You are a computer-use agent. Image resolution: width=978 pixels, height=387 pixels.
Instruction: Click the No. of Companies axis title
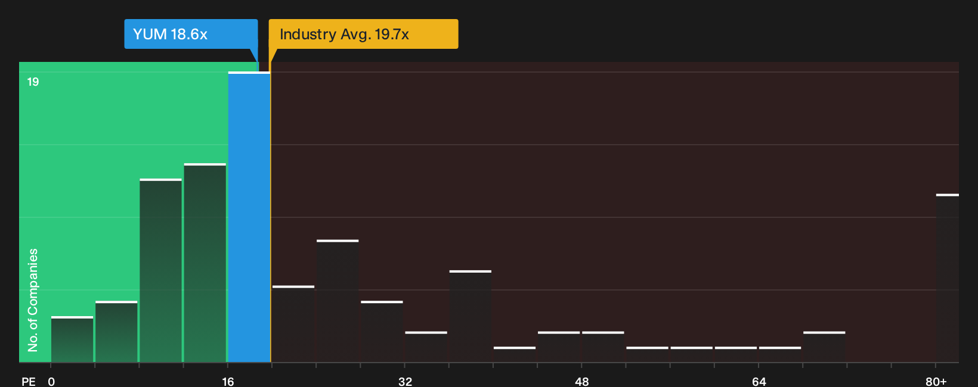[x=33, y=300]
